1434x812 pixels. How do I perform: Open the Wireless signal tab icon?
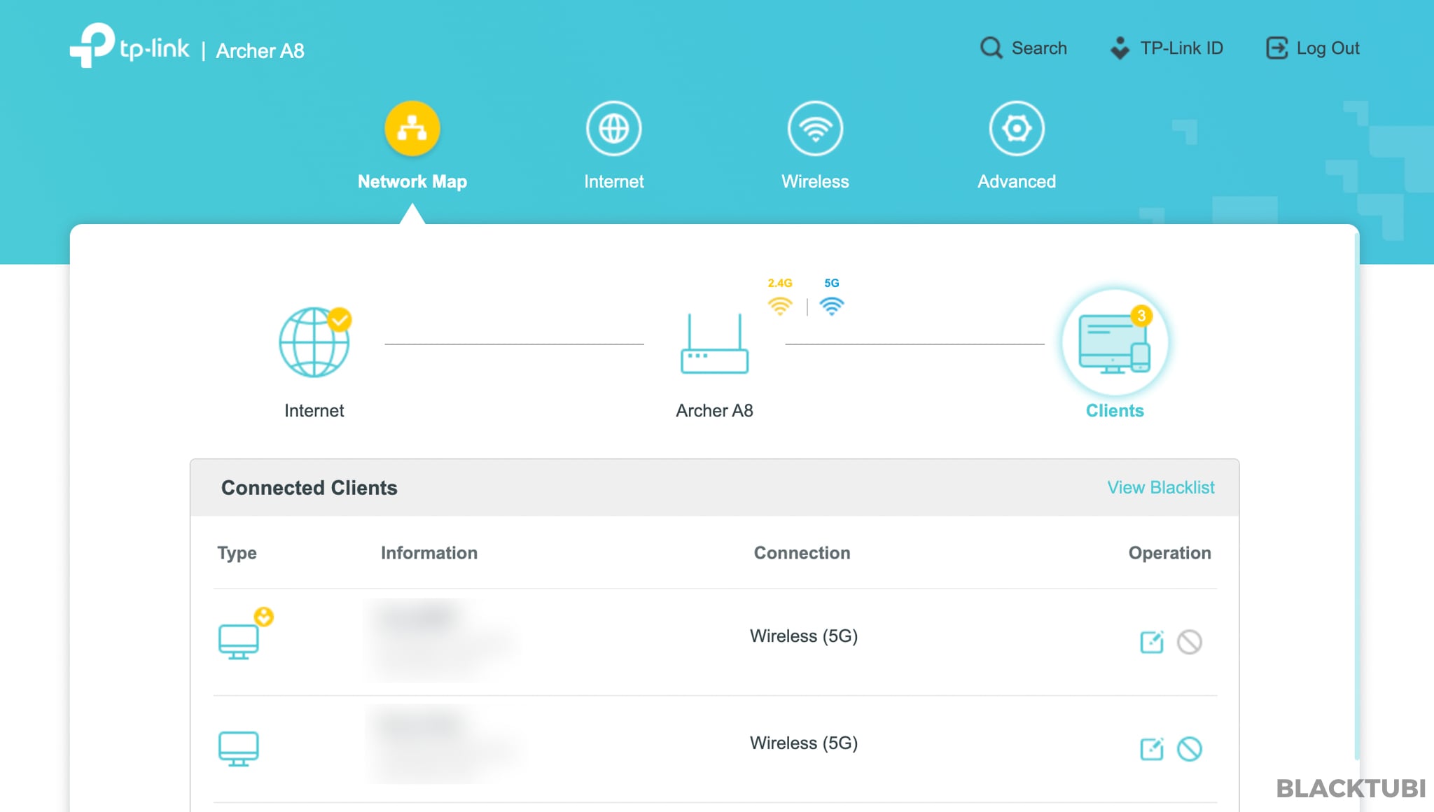[x=815, y=128]
